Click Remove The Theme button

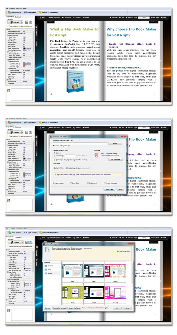(x=74, y=308)
